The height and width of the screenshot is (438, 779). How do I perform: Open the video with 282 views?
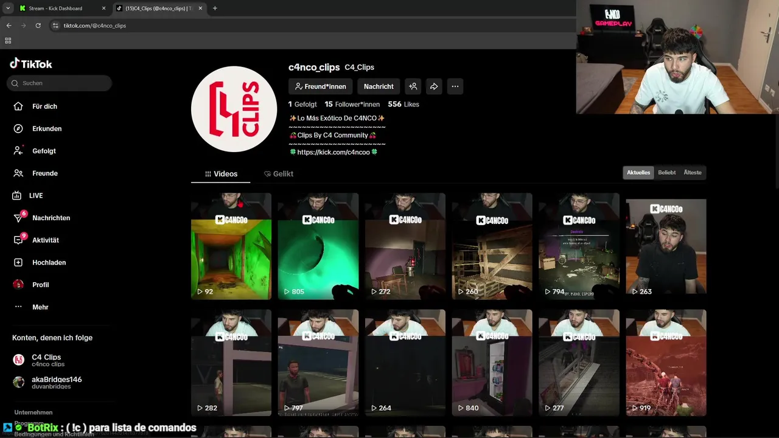point(231,363)
